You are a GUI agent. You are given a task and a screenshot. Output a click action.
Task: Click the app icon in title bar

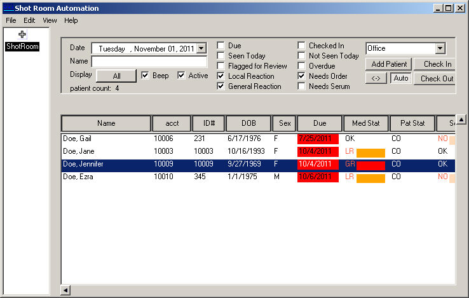tap(8, 8)
